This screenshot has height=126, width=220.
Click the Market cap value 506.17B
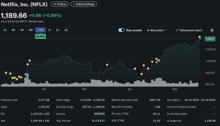[155, 100]
